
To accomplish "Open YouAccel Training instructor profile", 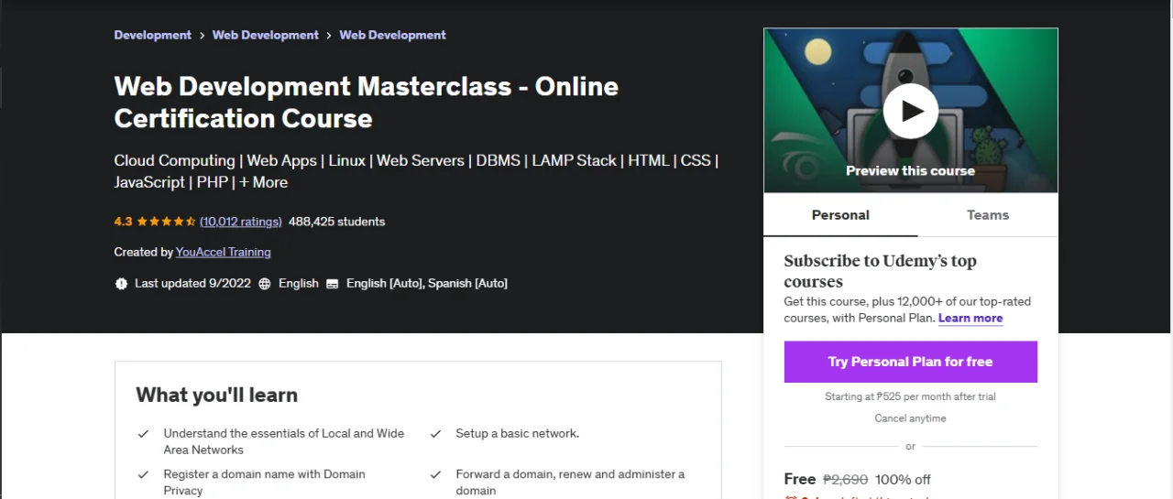I will (224, 252).
